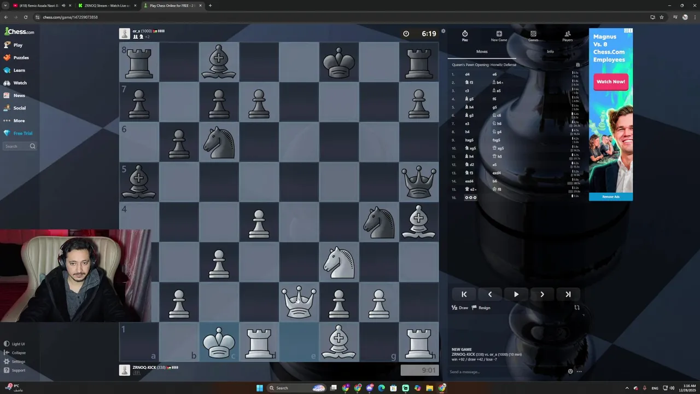
Task: Offer a Draw
Action: (460, 308)
